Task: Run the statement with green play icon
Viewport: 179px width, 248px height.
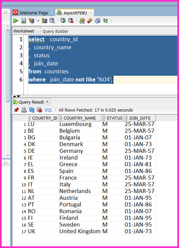Action: pyautogui.click(x=15, y=21)
